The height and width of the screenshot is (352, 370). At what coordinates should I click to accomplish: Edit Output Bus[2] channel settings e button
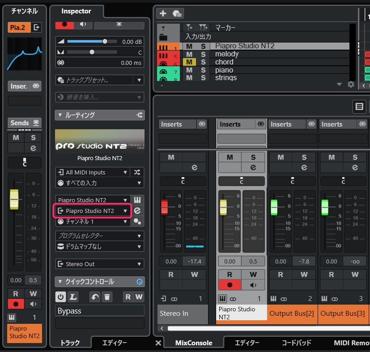point(304,167)
